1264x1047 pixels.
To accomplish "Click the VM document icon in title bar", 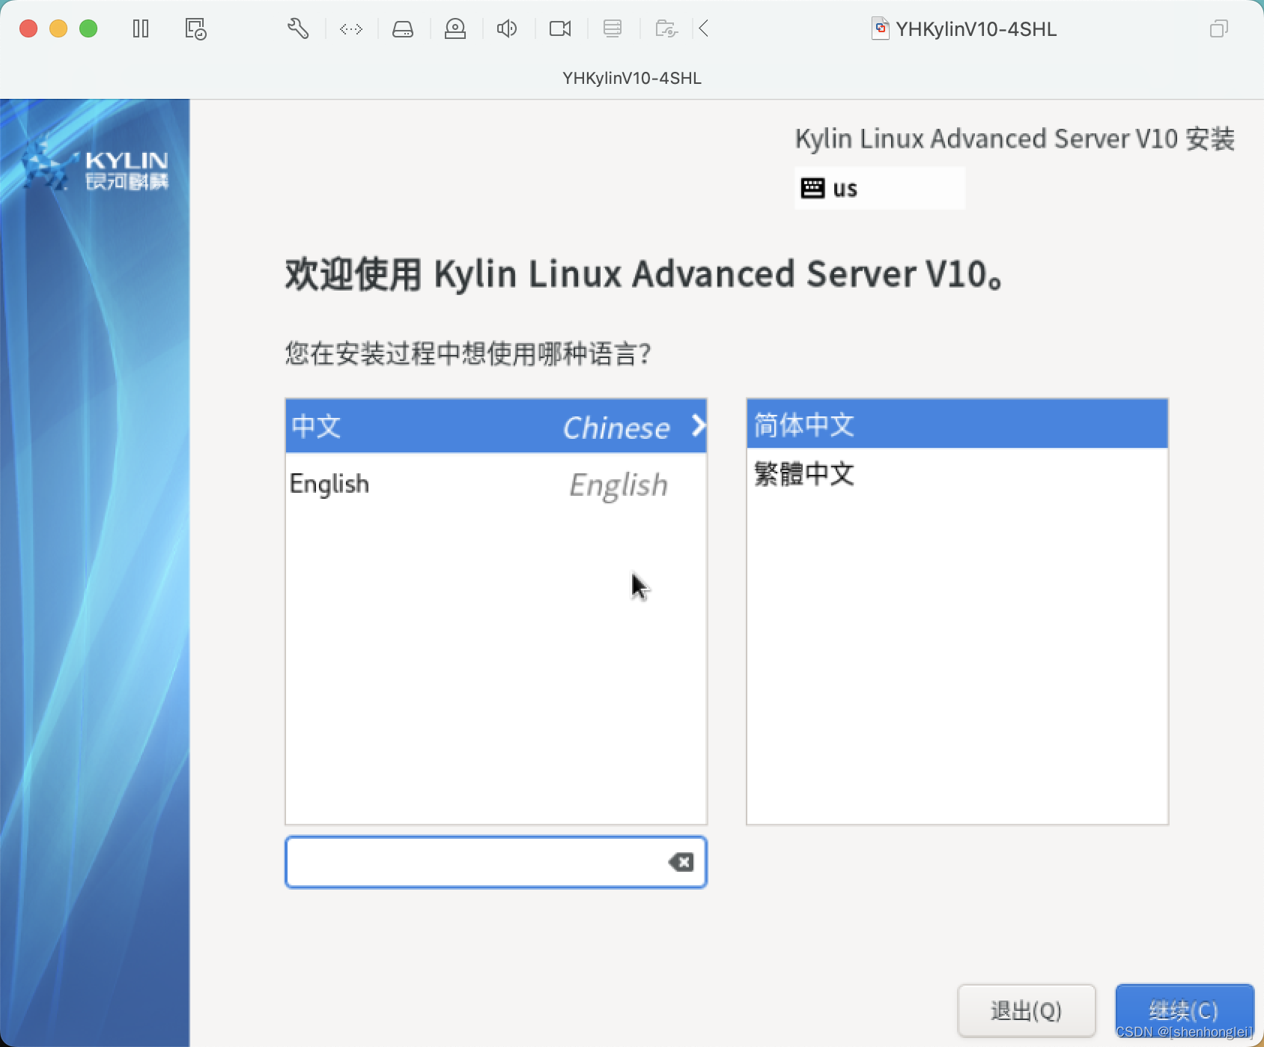I will coord(881,28).
